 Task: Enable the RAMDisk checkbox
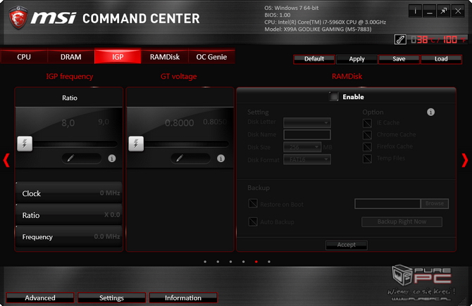(x=333, y=97)
